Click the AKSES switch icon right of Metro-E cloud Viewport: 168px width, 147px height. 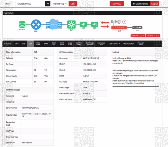pos(60,24)
